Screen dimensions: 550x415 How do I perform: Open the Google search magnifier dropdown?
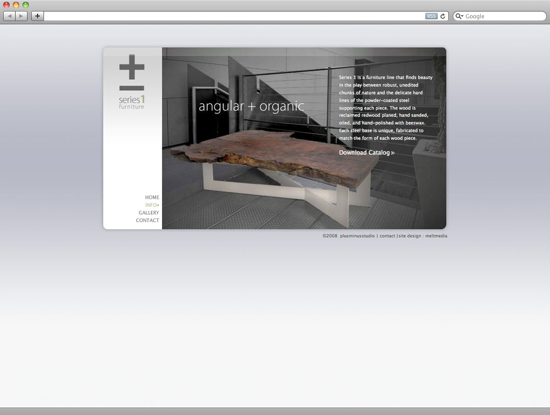460,16
